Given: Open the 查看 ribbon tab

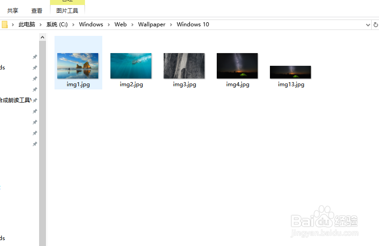Looking at the screenshot, I should pyautogui.click(x=37, y=10).
